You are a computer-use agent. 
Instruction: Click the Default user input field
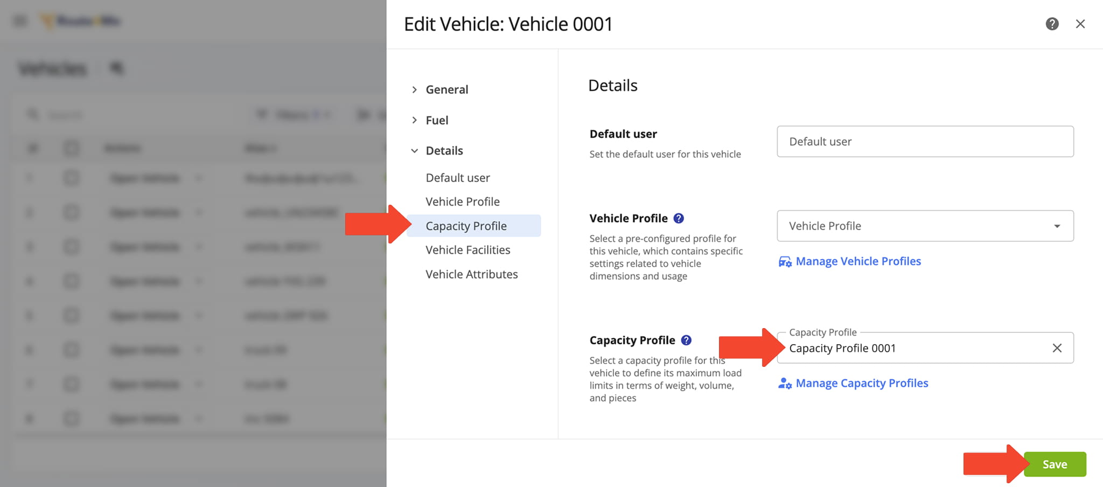click(x=925, y=142)
